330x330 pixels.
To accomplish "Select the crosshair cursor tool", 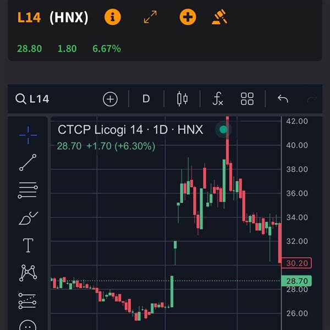I will click(x=28, y=135).
